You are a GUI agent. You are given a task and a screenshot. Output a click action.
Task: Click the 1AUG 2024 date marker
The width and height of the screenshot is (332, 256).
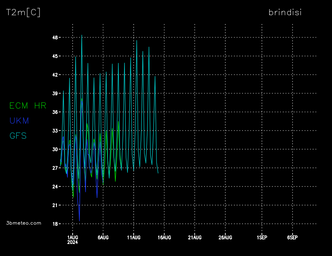[73, 239]
